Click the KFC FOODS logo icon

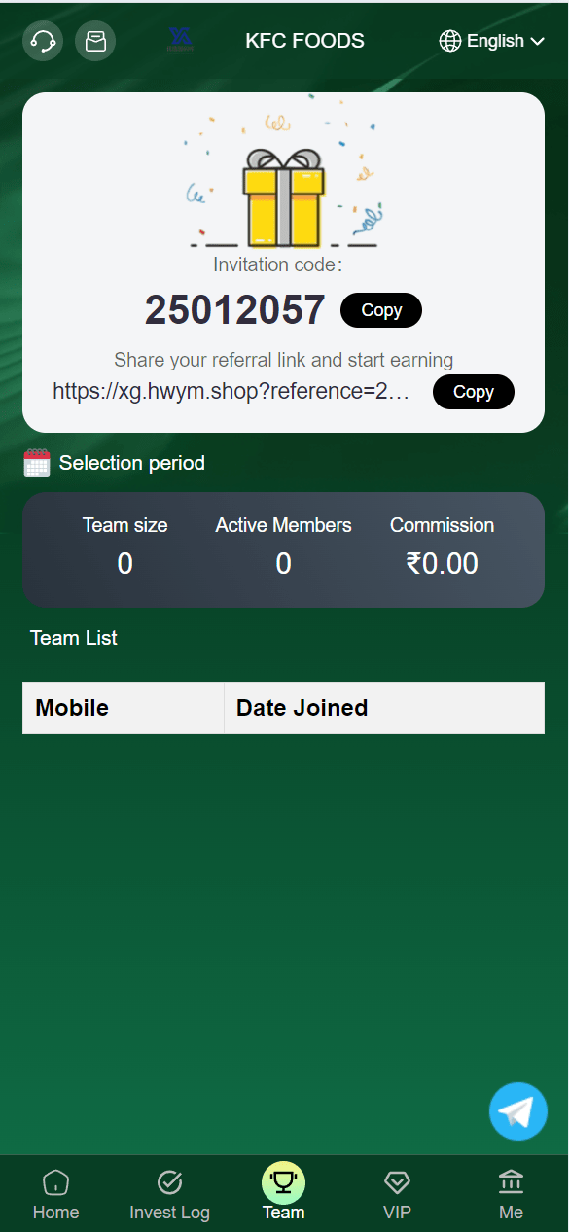click(x=180, y=40)
